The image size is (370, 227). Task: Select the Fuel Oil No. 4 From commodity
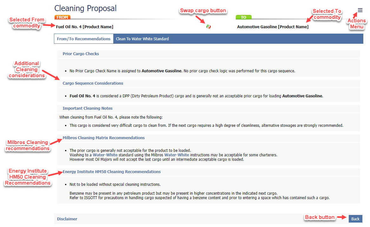click(x=84, y=27)
